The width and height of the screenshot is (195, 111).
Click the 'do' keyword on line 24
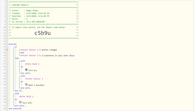point(22,67)
